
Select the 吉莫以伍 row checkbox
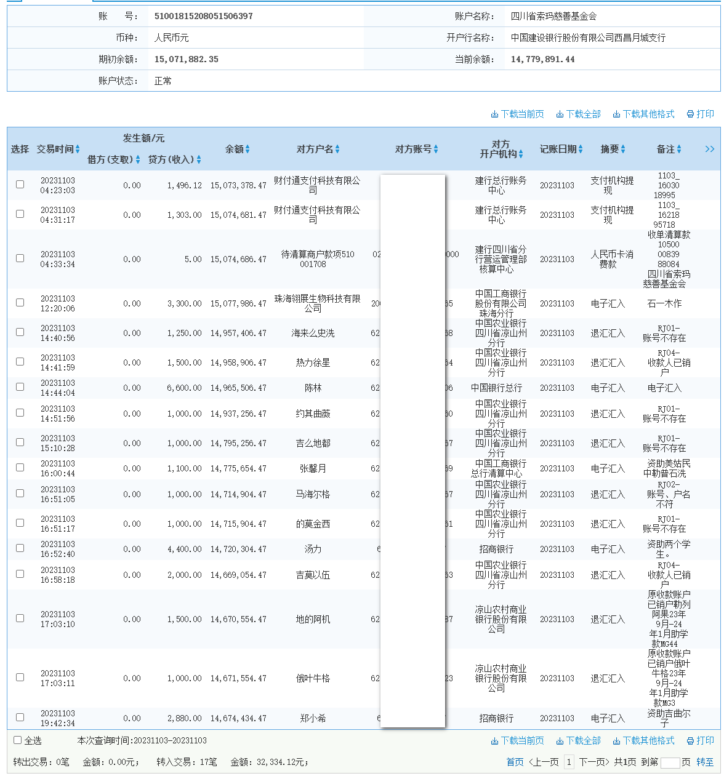pyautogui.click(x=20, y=574)
